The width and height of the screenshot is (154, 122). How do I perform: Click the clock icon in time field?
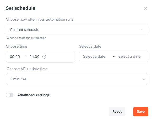coord(44,57)
